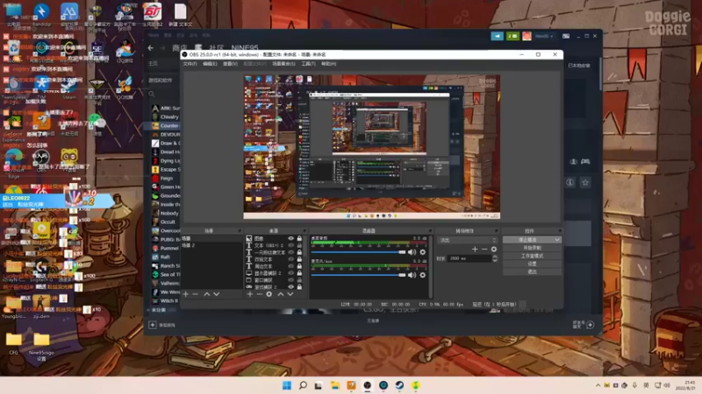Screen dimensions: 702x394
Task: Mute the 桌面音频 desktop audio speaker icon
Action: [412, 252]
